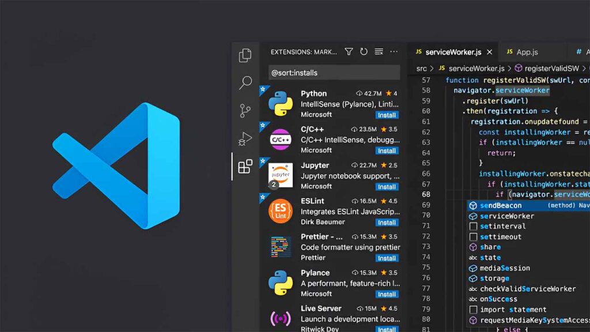Select the serviceWorker.js editor tab
Screen dimensions: 590x332
click(x=452, y=52)
